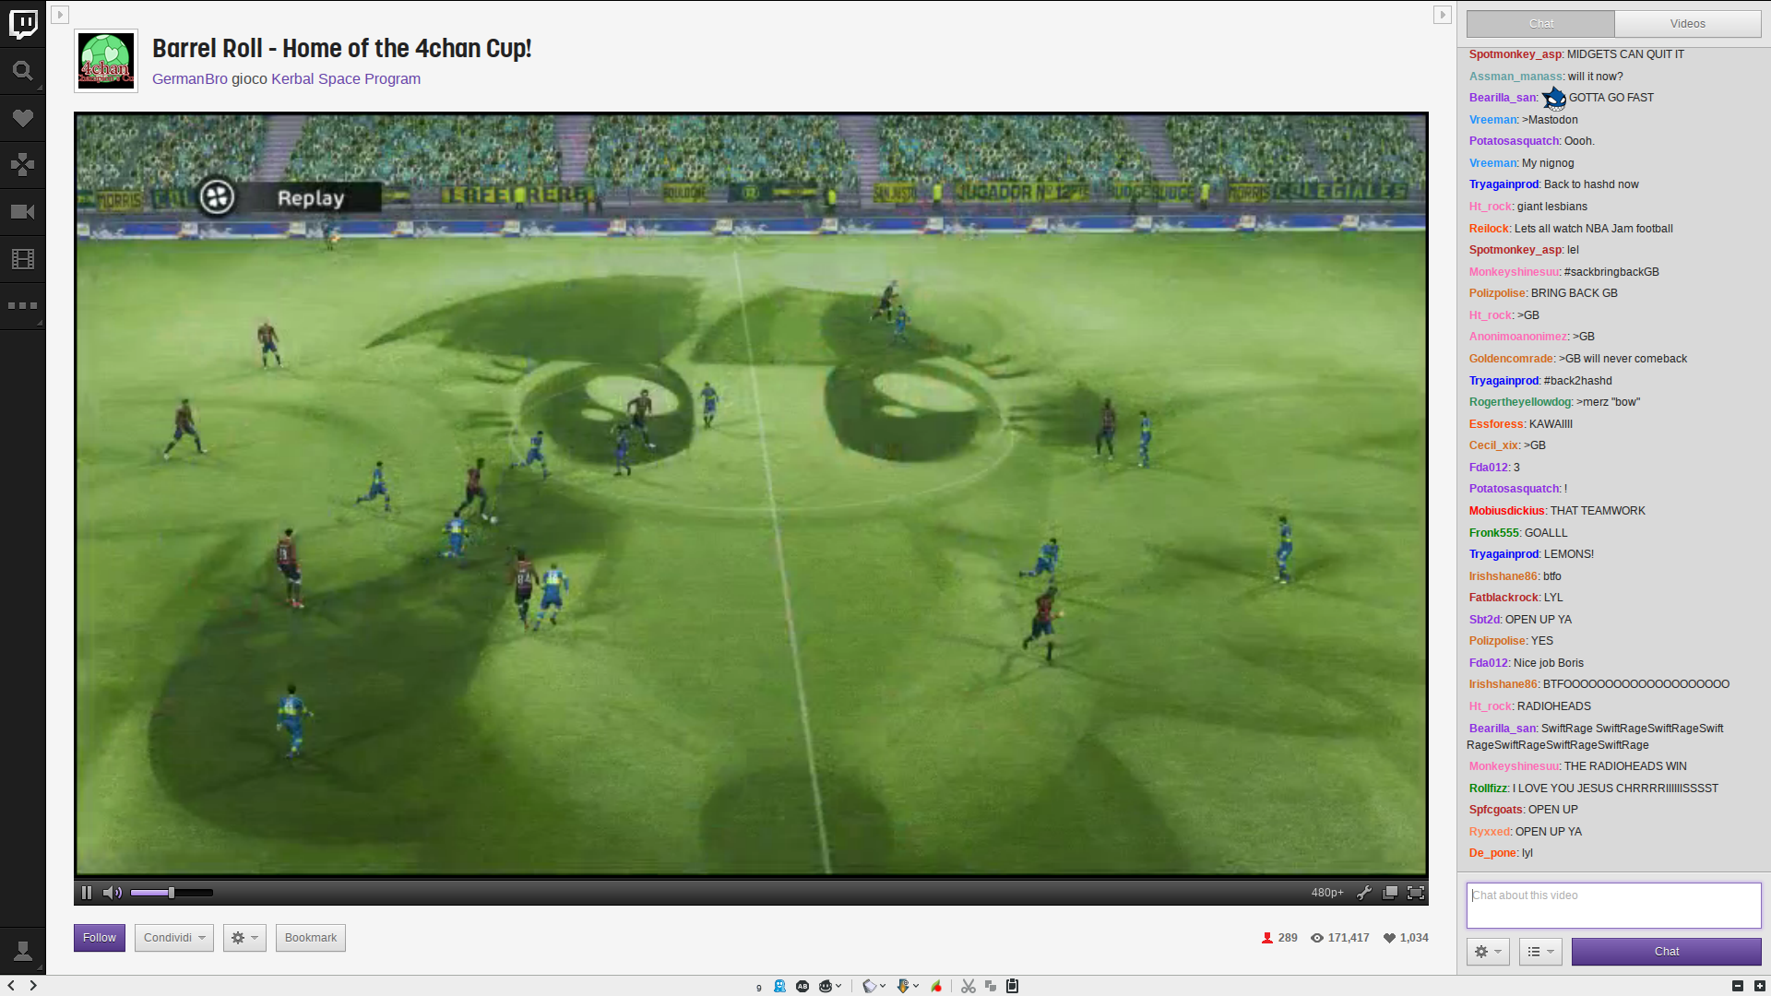1771x996 pixels.
Task: Open the blue Ghostery ghost icon
Action: (x=780, y=986)
